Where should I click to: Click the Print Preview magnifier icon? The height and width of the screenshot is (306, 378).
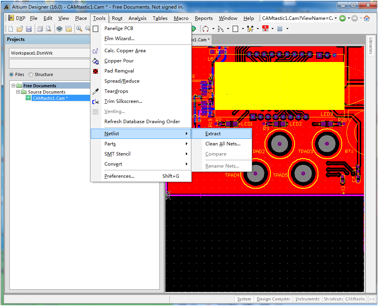tap(48, 29)
